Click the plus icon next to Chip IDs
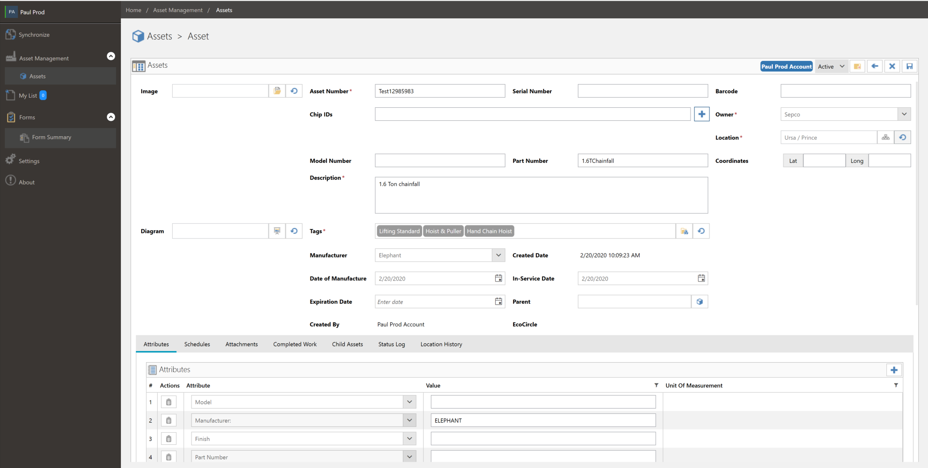928x468 pixels. pos(701,114)
